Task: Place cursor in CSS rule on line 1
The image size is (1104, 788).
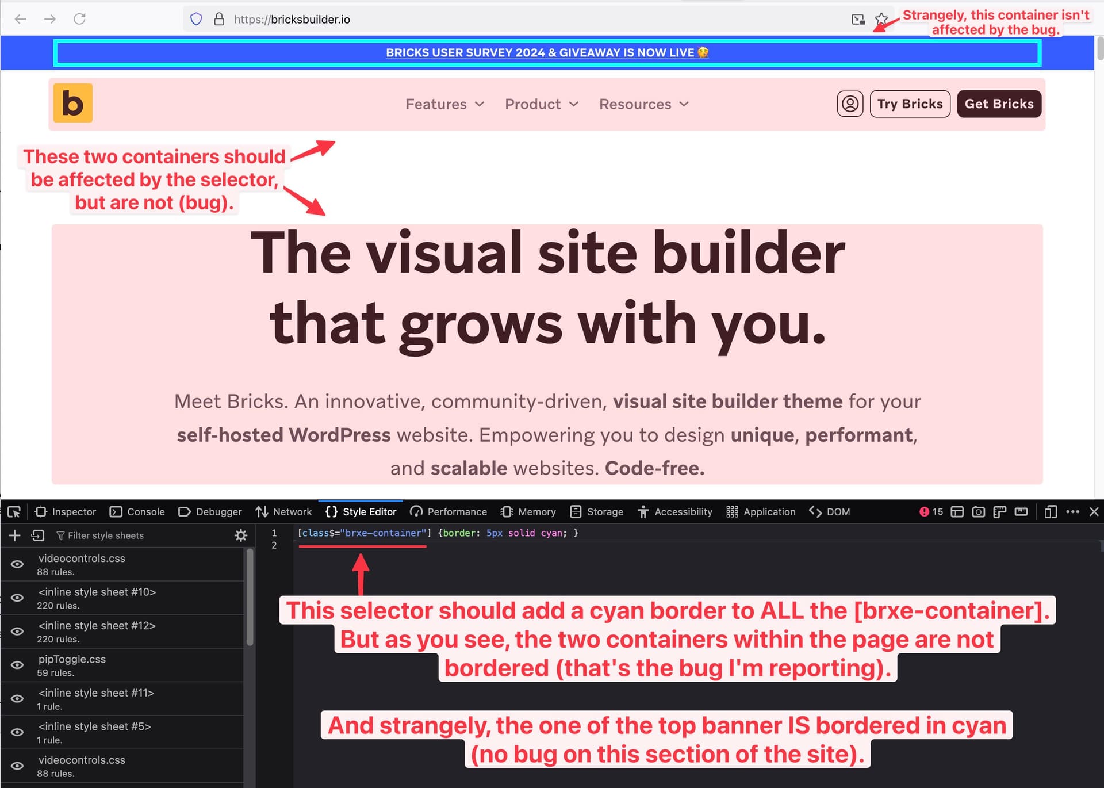Action: pos(438,533)
